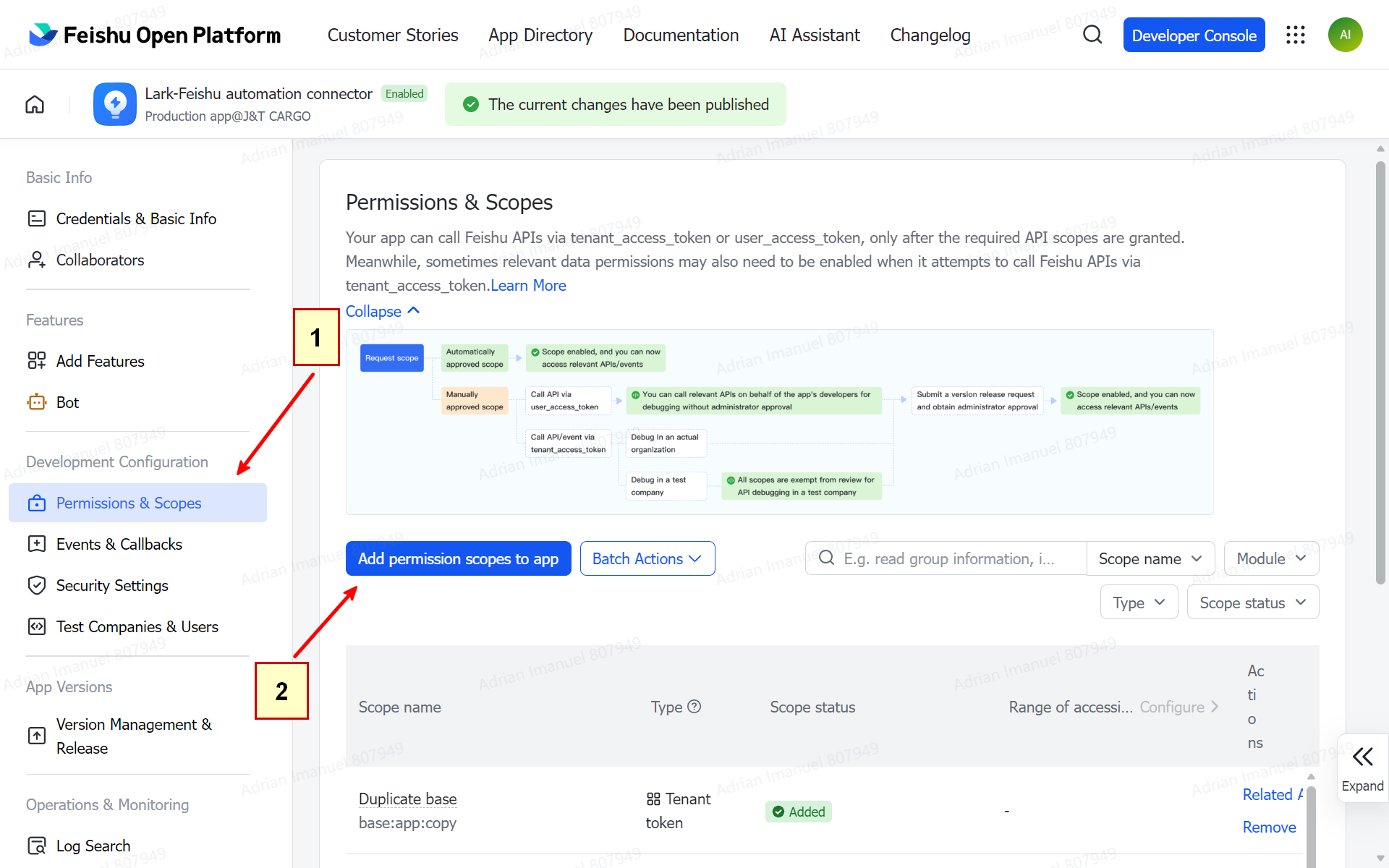Screen dimensions: 1389x868
Task: Open the Module filter dropdown
Action: 1271,558
